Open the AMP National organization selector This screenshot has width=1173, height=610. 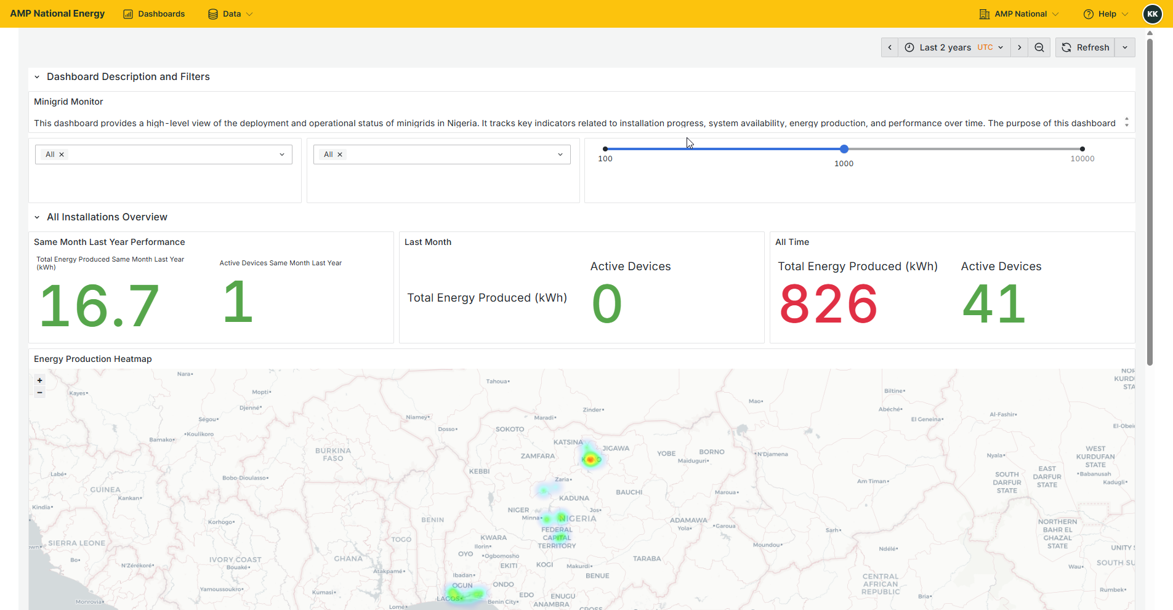1019,14
